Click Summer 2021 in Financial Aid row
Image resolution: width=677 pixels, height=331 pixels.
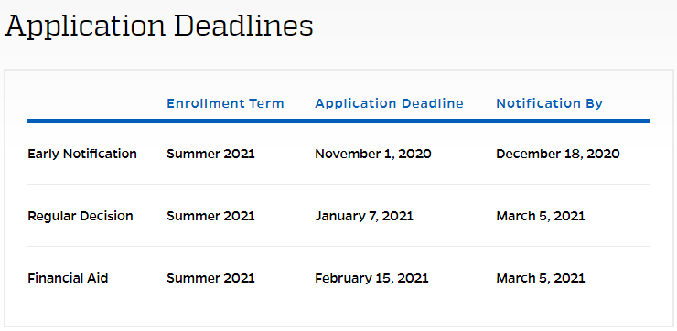(210, 278)
